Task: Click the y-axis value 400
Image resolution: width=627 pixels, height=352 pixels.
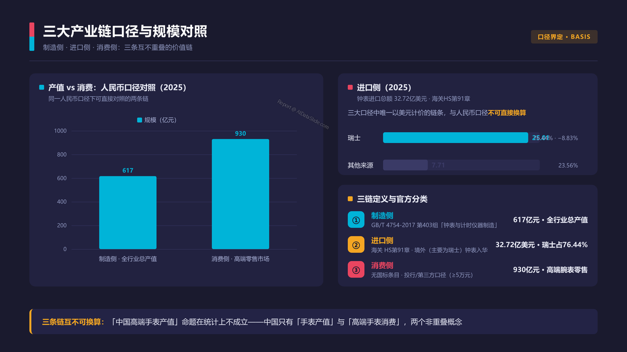Action: click(62, 202)
